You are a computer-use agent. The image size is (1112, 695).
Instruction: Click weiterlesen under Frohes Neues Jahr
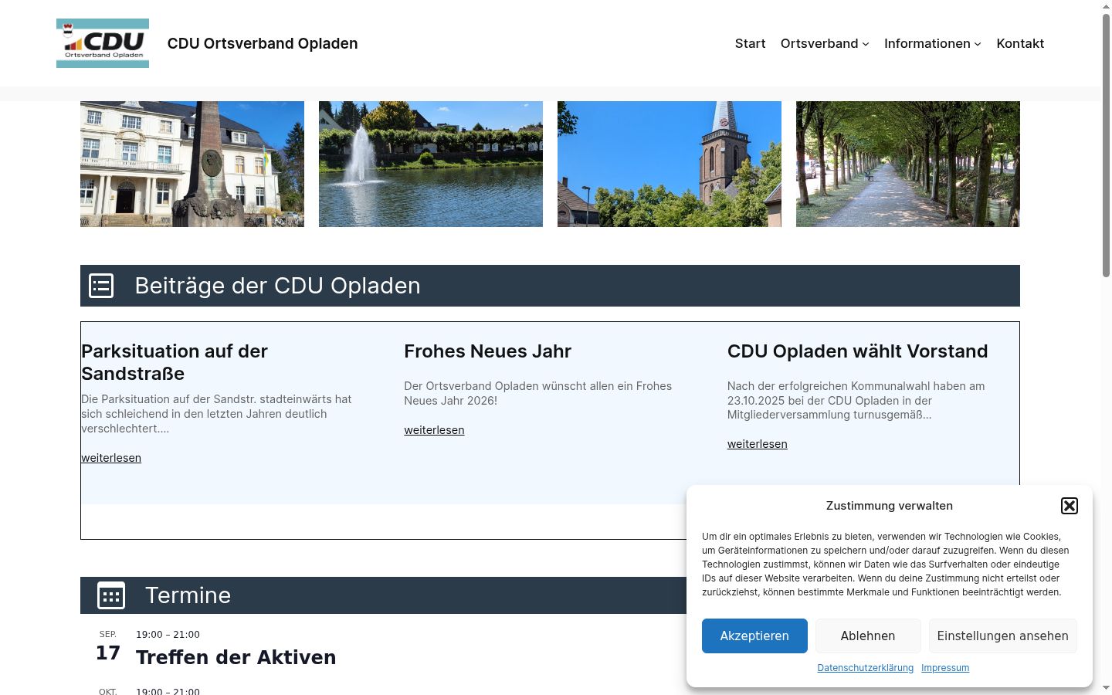point(434,430)
